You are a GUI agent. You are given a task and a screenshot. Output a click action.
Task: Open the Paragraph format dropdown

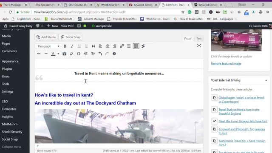coord(48,46)
